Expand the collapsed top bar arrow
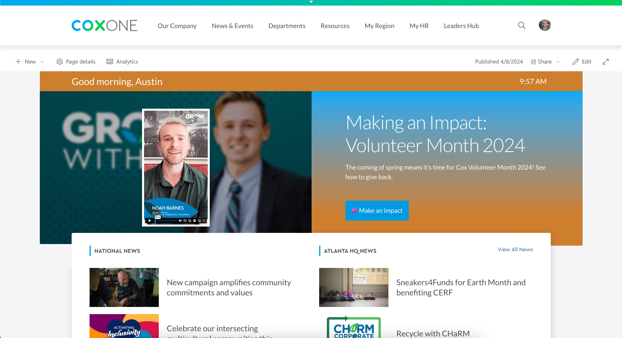 [311, 2]
